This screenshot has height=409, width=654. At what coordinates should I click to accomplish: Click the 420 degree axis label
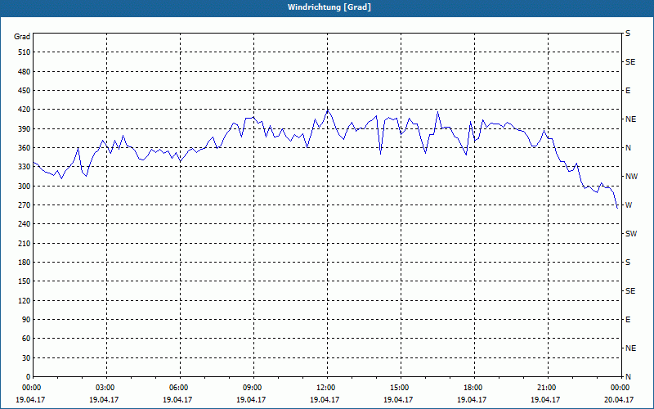(25, 110)
